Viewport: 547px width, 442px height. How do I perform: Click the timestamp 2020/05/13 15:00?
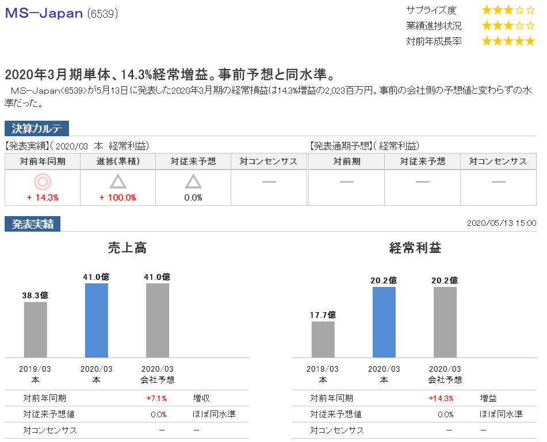tap(502, 223)
